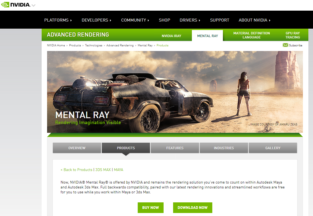313x216 pixels.
Task: Open the GPU RAY TRACING tab
Action: click(293, 35)
